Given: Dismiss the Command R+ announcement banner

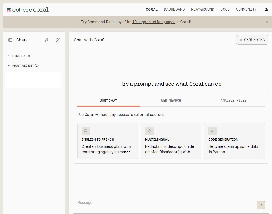Looking at the screenshot, I should 267,22.
